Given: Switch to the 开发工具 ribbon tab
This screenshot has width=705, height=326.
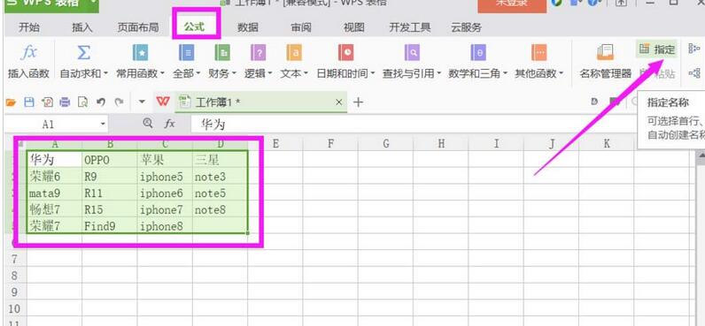Looking at the screenshot, I should point(409,27).
